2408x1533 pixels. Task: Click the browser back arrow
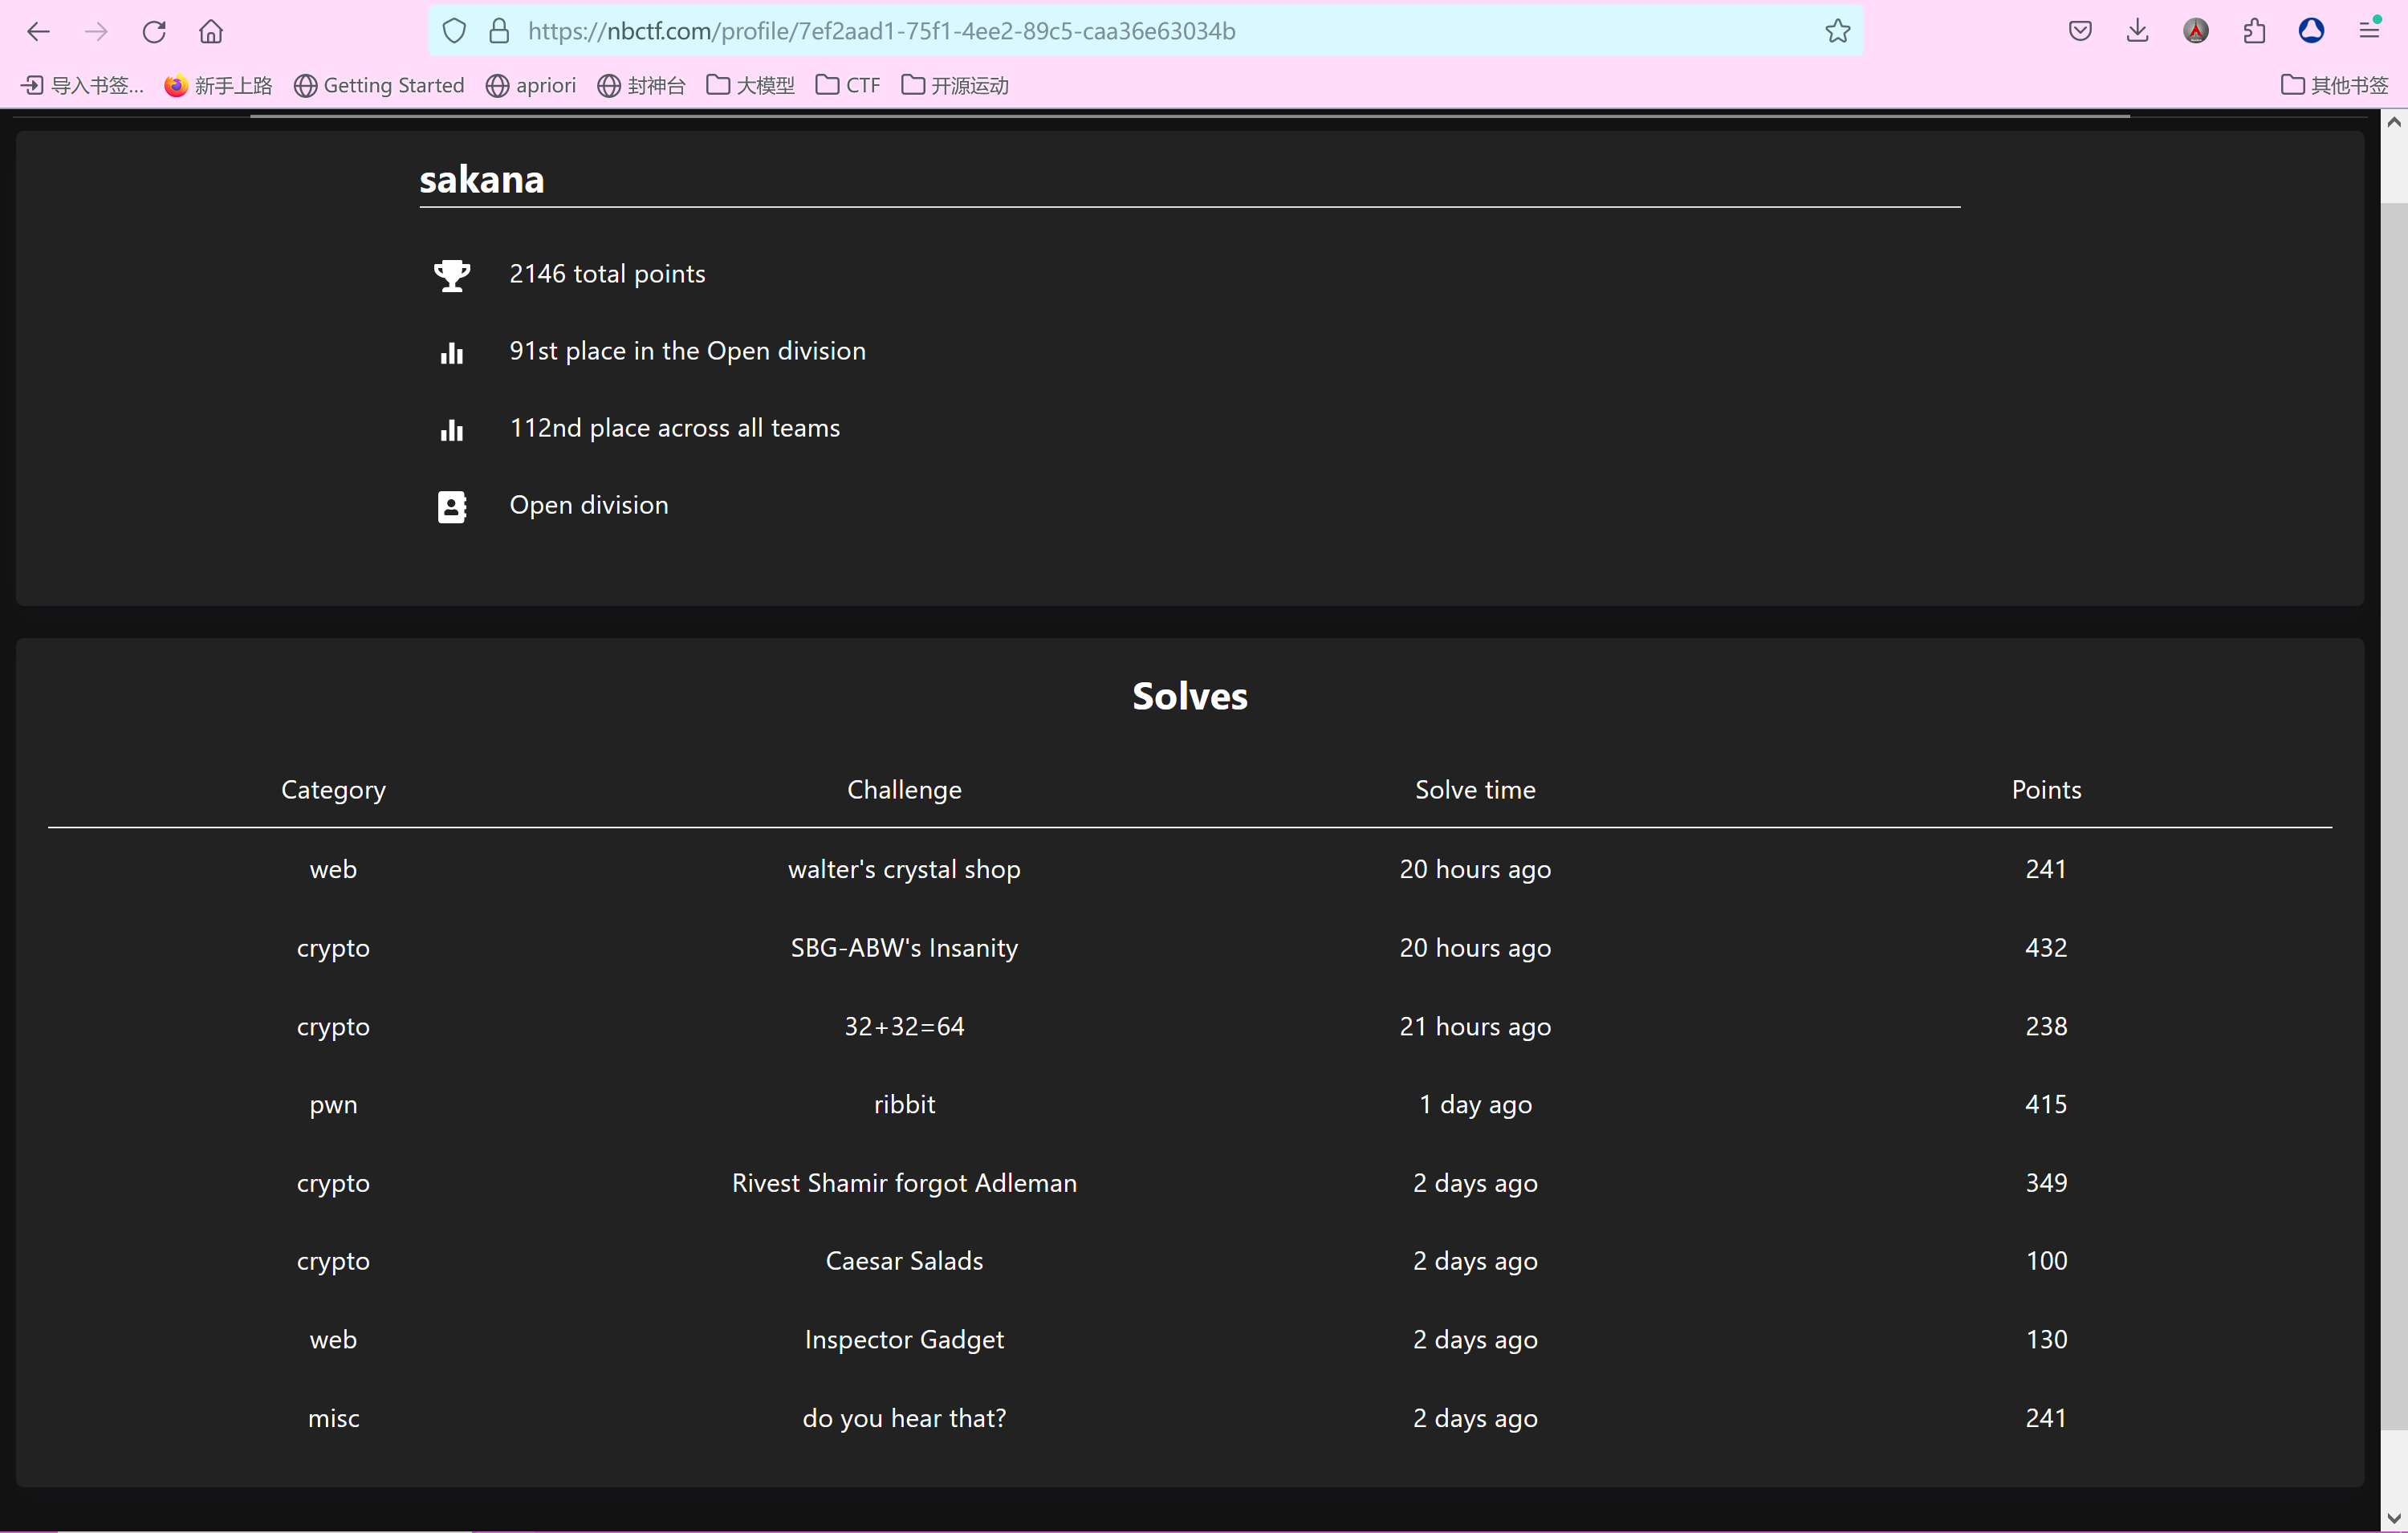point(38,31)
